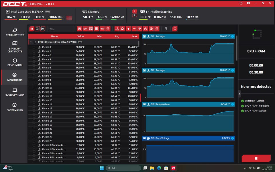Viewport: 275px width, 172px height.
Task: Switch to split table and graph view
Action: [x=32, y=29]
